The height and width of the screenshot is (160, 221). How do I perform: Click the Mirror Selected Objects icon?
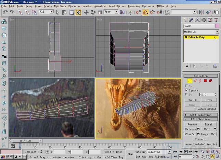(x=201, y=12)
